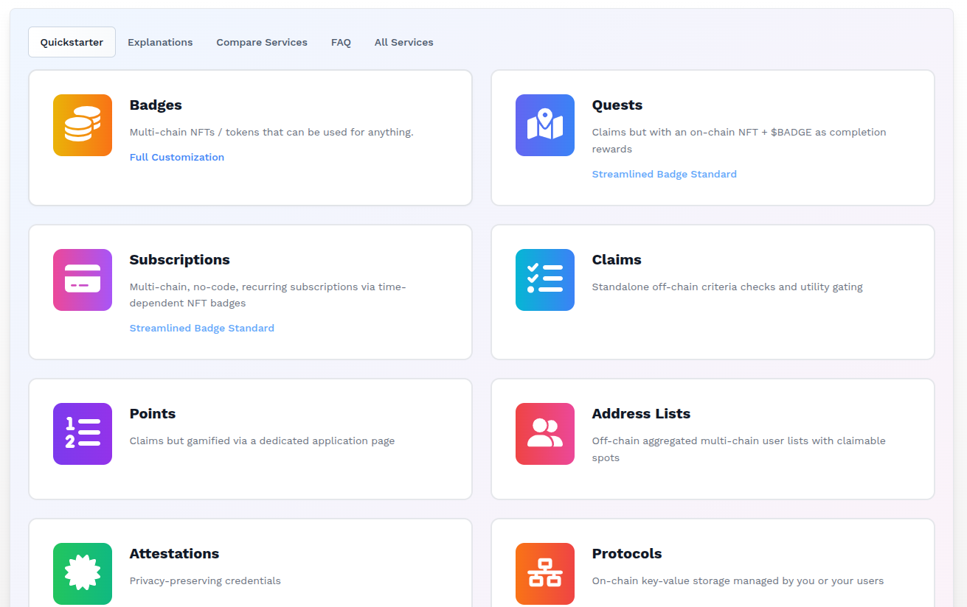Select the Quickstarter tab
This screenshot has height=607, width=967.
(72, 43)
